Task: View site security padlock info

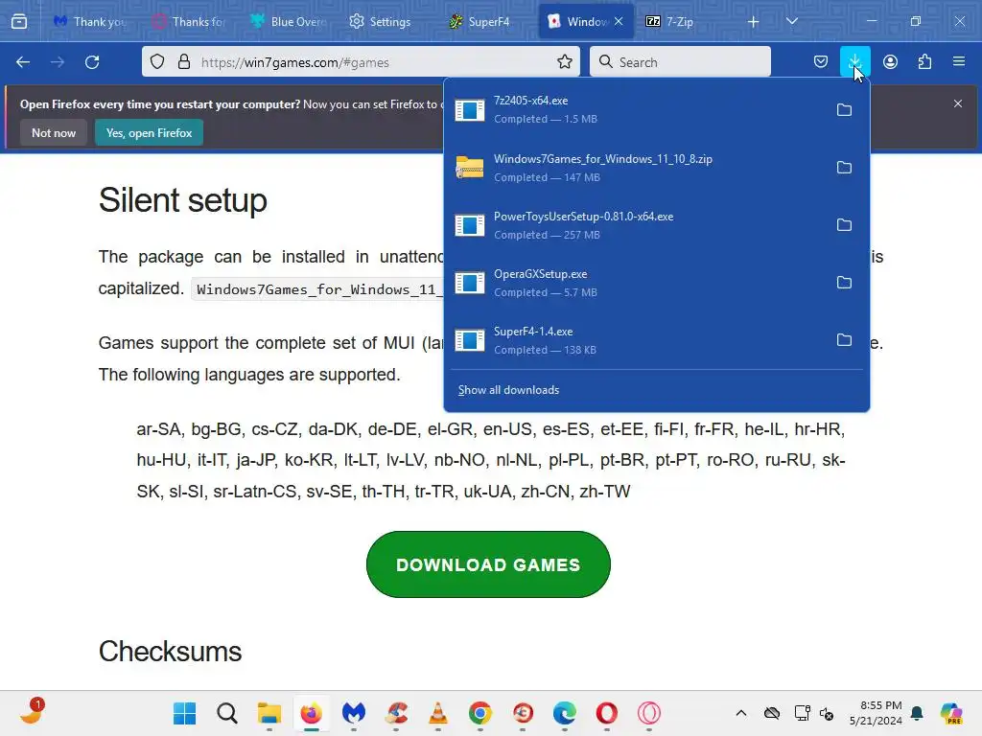Action: [183, 62]
